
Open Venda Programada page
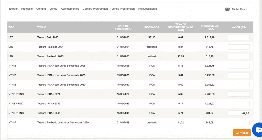point(123,9)
